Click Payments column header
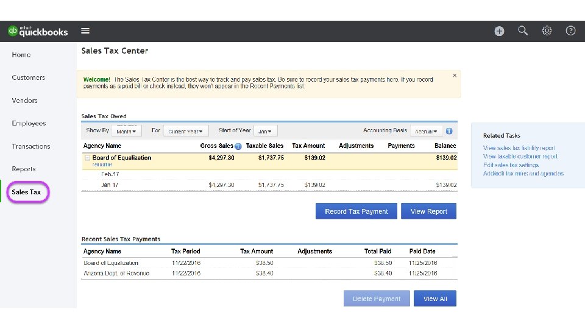This screenshot has height=329, width=585. coord(401,146)
